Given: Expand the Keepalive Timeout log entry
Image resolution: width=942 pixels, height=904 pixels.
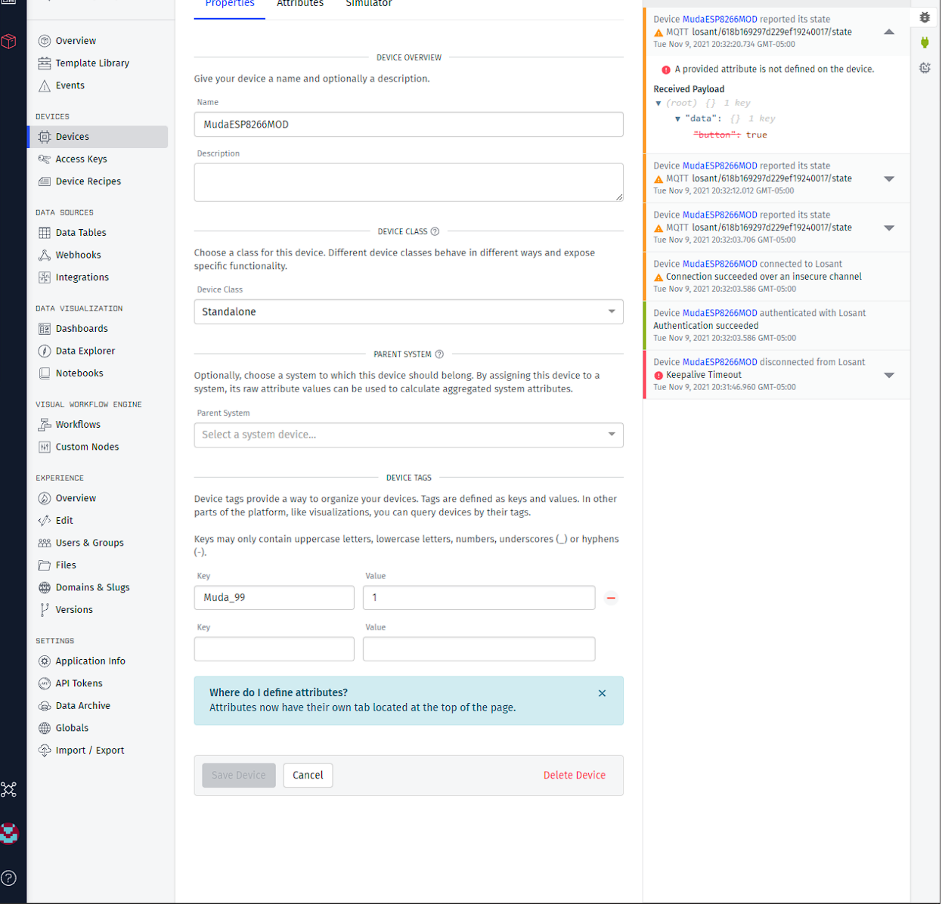Looking at the screenshot, I should (x=889, y=375).
